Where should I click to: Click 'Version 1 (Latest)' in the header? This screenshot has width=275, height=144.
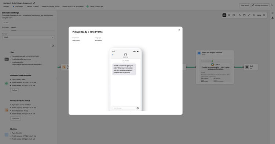tap(33, 7)
